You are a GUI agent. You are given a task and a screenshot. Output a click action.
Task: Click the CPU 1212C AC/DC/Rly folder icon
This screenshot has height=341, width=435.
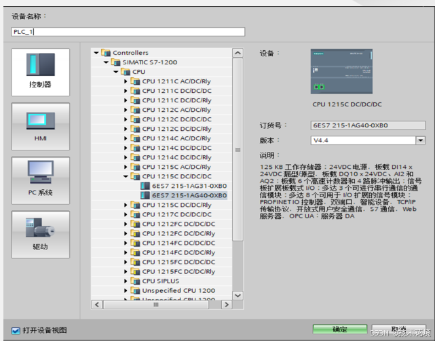coord(135,110)
